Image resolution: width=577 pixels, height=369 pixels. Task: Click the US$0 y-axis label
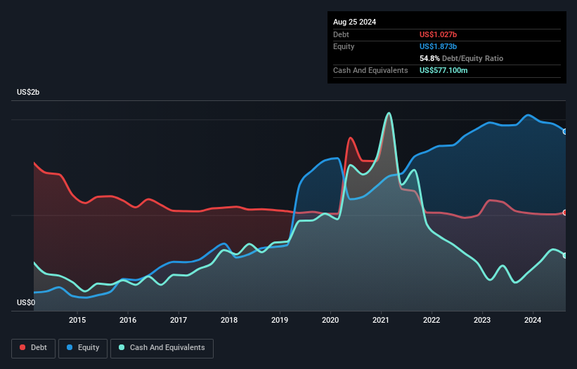point(26,302)
